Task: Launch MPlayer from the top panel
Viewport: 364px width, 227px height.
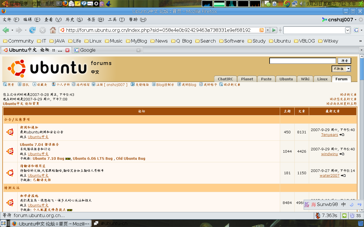Action: (x=90, y=4)
